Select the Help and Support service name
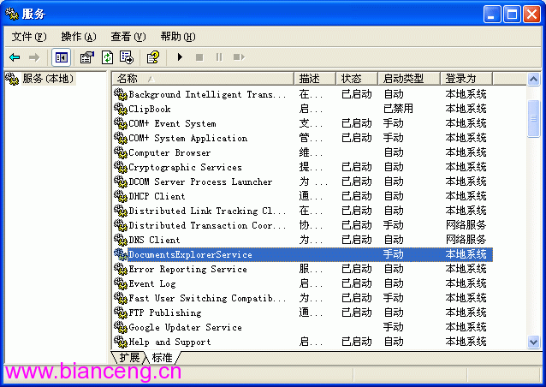 pos(169,342)
